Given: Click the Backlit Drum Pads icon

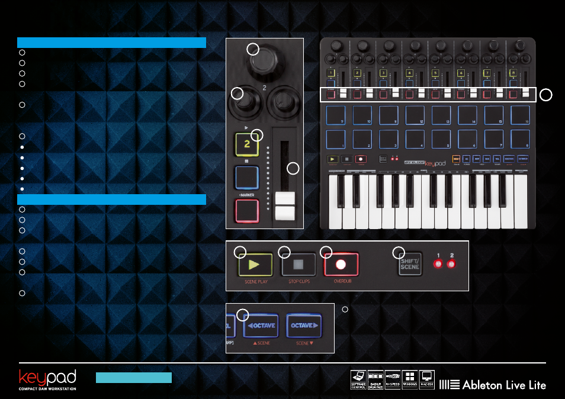Looking at the screenshot, I should (375, 379).
